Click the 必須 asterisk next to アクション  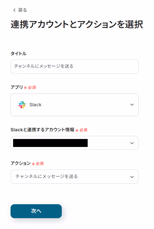[x=33, y=164]
